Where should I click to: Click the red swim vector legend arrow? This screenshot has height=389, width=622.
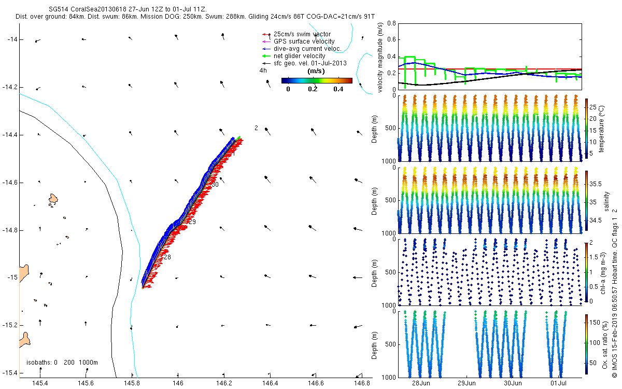(x=266, y=34)
